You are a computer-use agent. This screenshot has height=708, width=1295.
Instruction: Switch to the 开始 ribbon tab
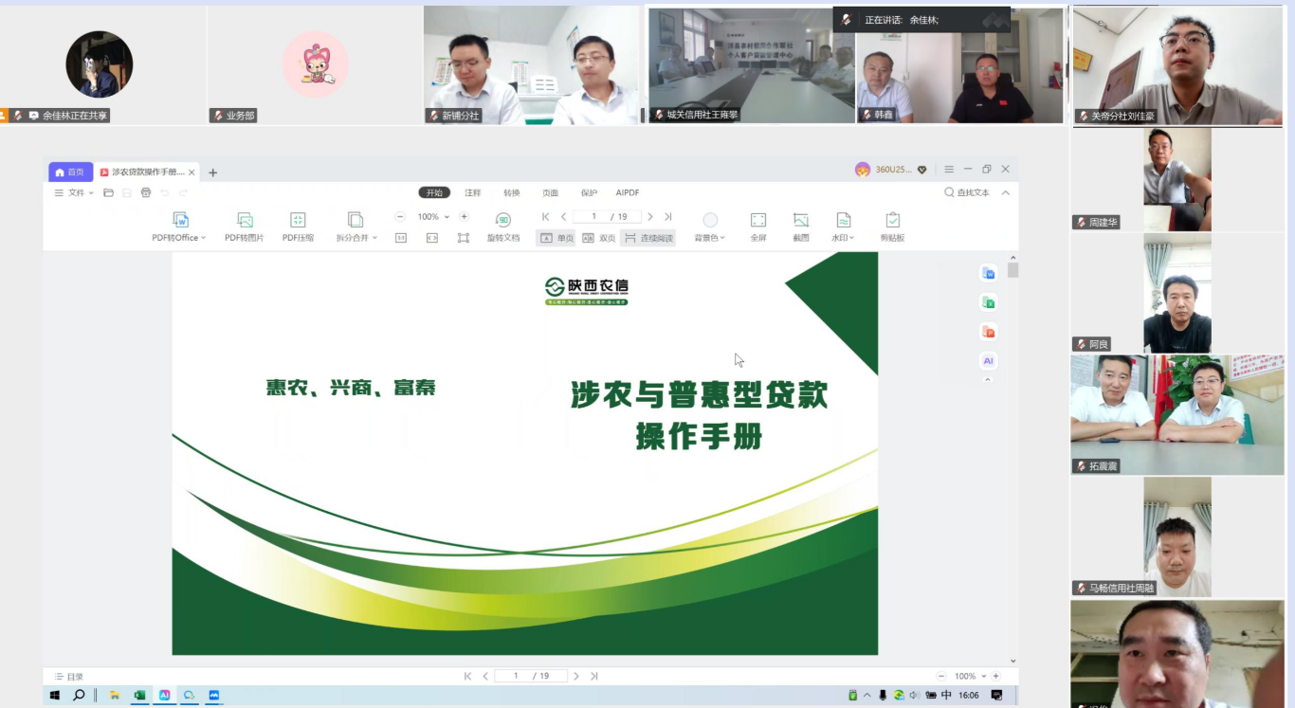tap(434, 192)
